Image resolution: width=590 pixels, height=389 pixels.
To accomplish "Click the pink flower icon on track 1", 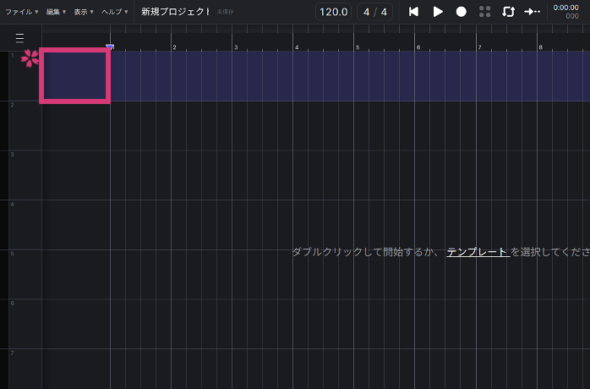I will pyautogui.click(x=30, y=58).
